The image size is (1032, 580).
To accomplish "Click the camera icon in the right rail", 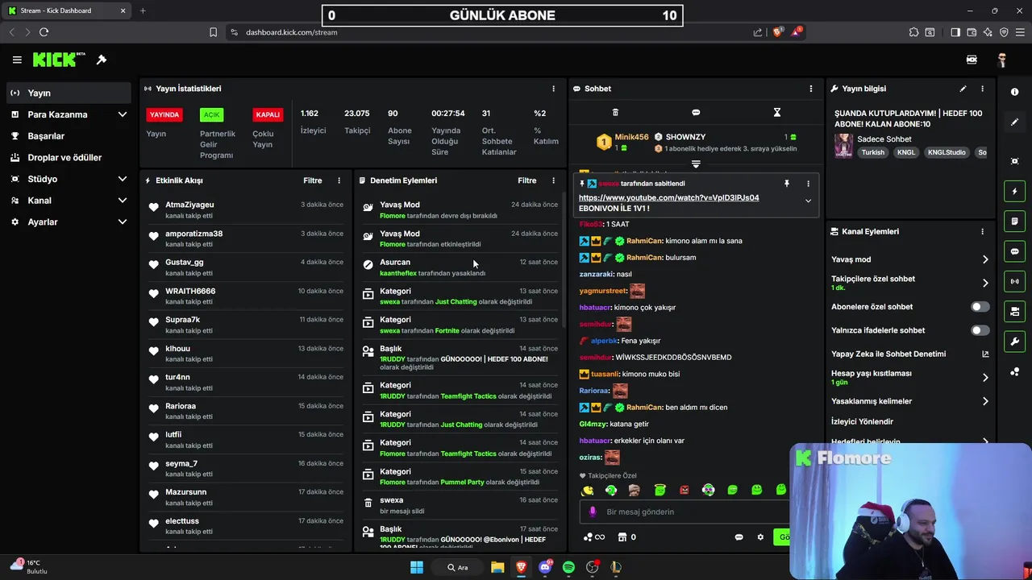I will pos(1014,312).
